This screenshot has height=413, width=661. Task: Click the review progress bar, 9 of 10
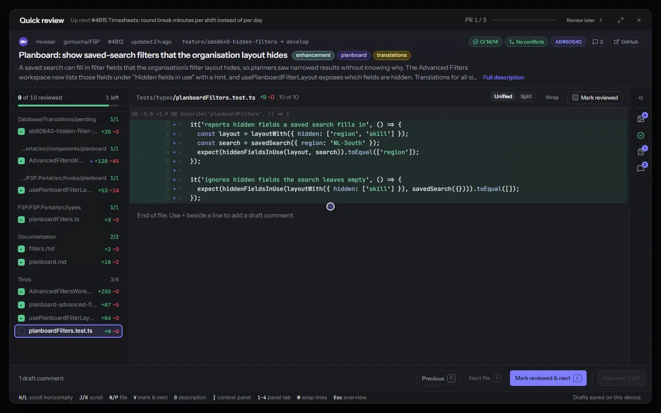68,106
